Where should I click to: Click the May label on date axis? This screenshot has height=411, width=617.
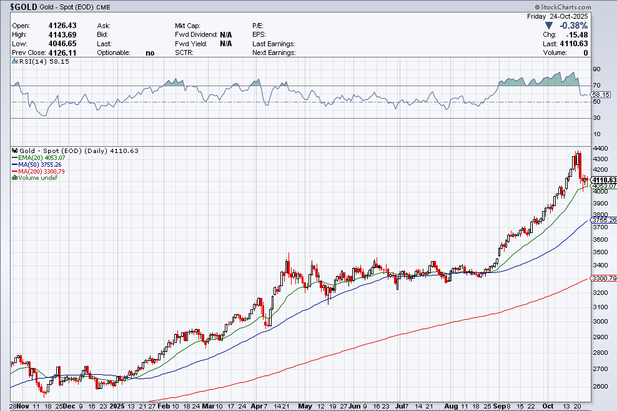(x=305, y=406)
